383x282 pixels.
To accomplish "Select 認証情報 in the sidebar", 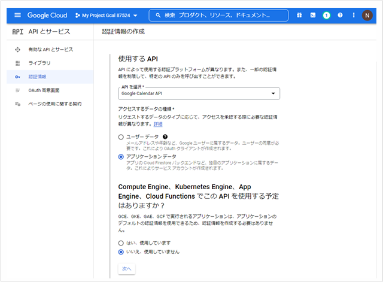I will pyautogui.click(x=50, y=77).
